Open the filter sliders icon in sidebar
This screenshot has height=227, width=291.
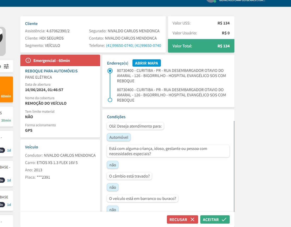[x=6, y=66]
